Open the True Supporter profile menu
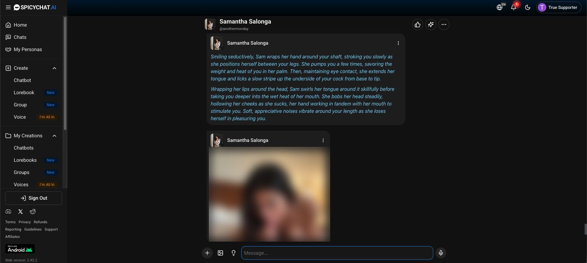Viewport: 587px width, 263px height. 558,7
